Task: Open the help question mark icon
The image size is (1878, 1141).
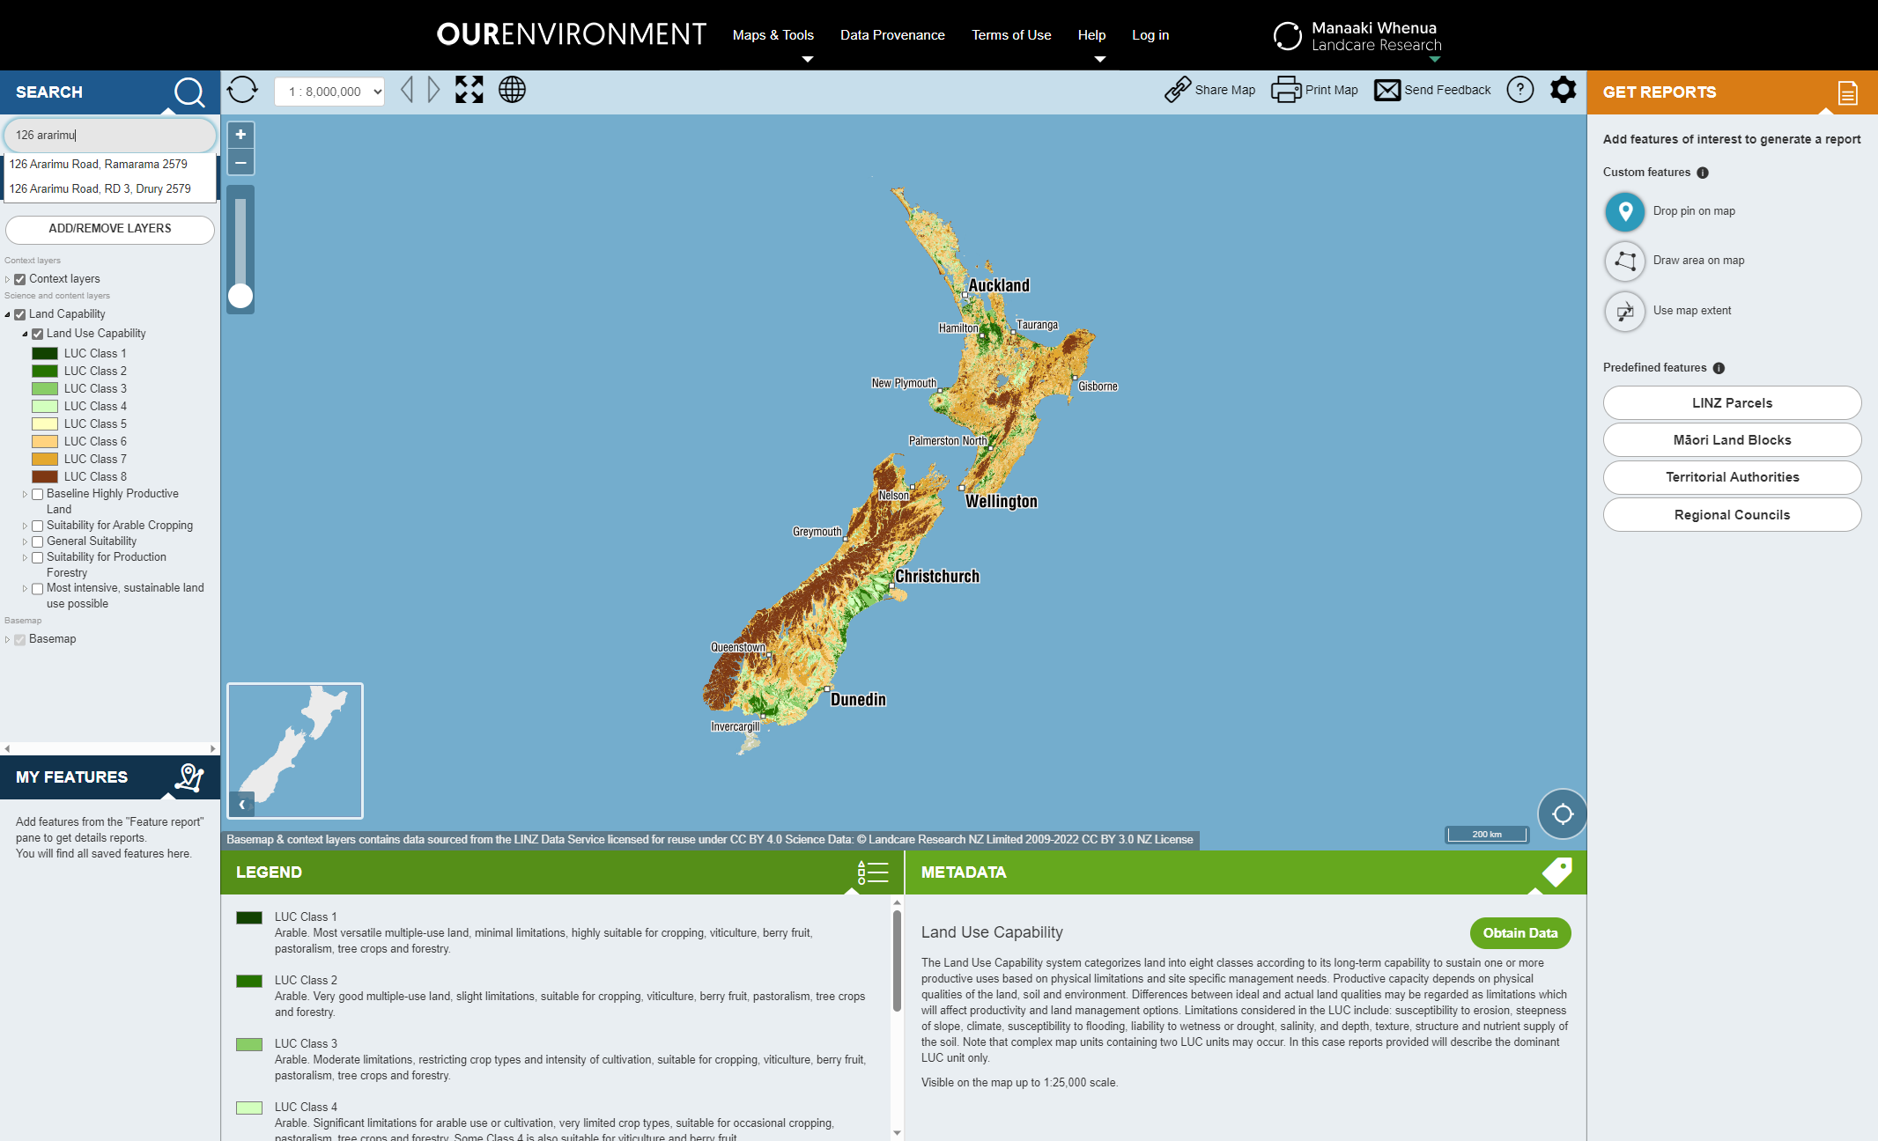Action: pos(1520,90)
